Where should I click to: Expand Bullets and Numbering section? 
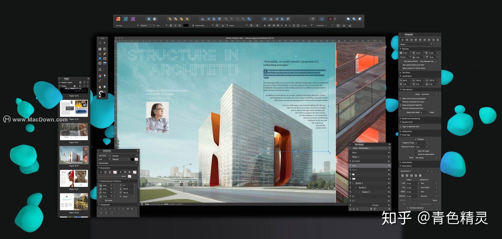click(x=400, y=118)
